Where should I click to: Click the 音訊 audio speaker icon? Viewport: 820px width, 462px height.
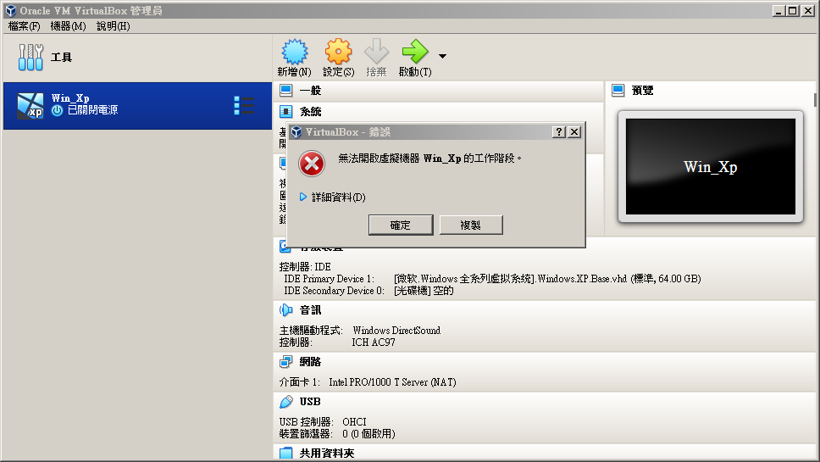click(x=286, y=310)
